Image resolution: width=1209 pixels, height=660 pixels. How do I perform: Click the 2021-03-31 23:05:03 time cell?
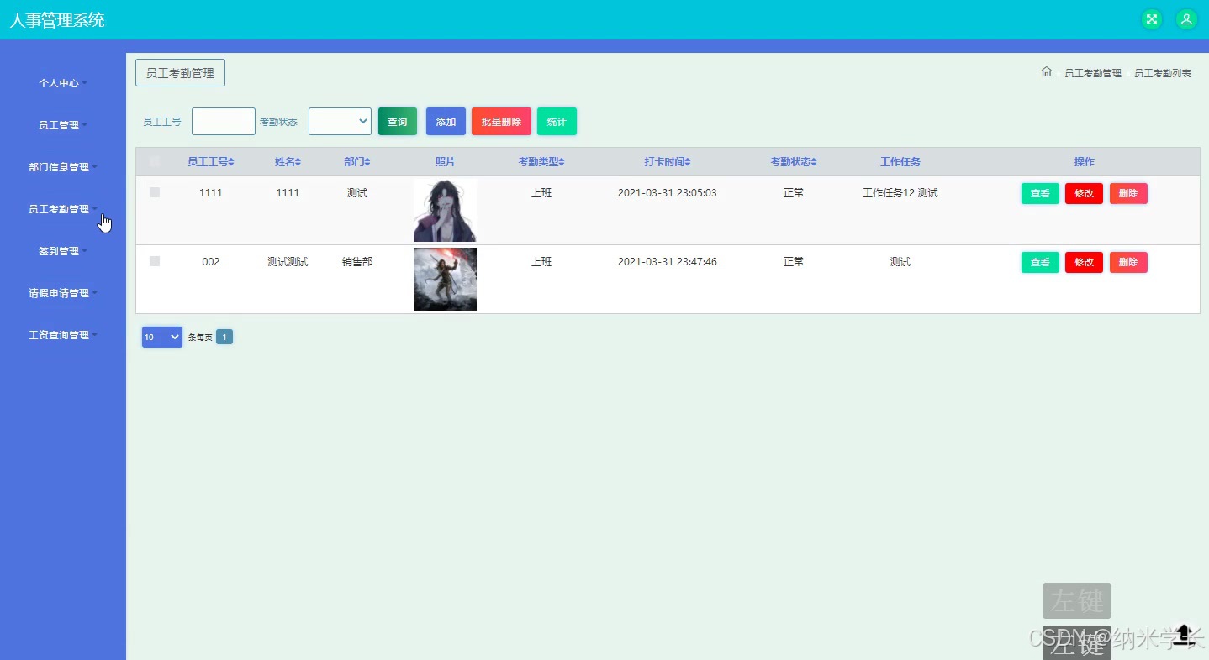tap(668, 193)
